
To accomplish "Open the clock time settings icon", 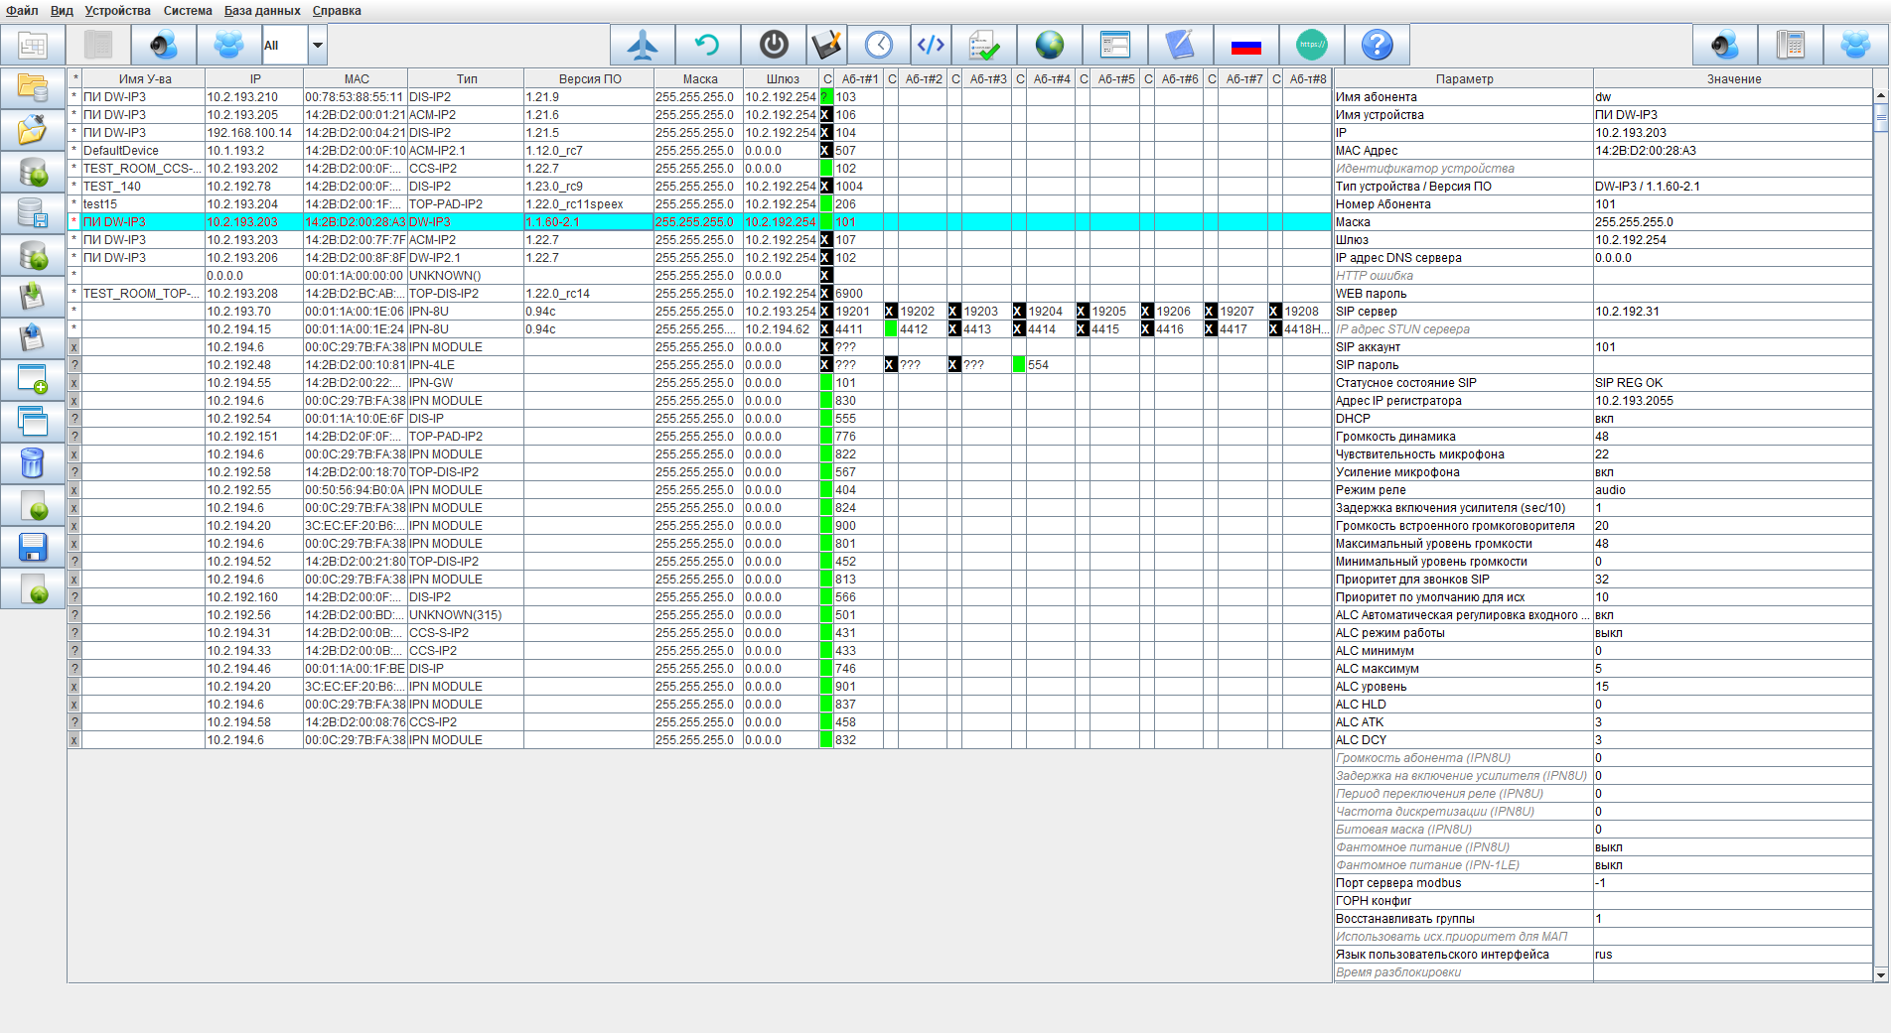I will tap(878, 45).
